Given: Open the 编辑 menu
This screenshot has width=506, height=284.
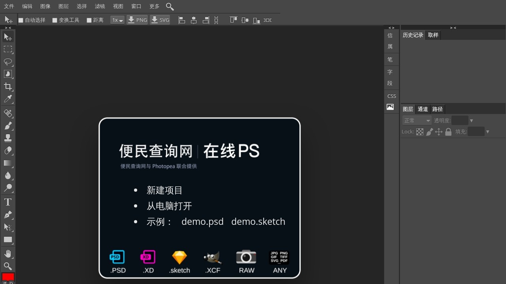Looking at the screenshot, I should coord(27,6).
